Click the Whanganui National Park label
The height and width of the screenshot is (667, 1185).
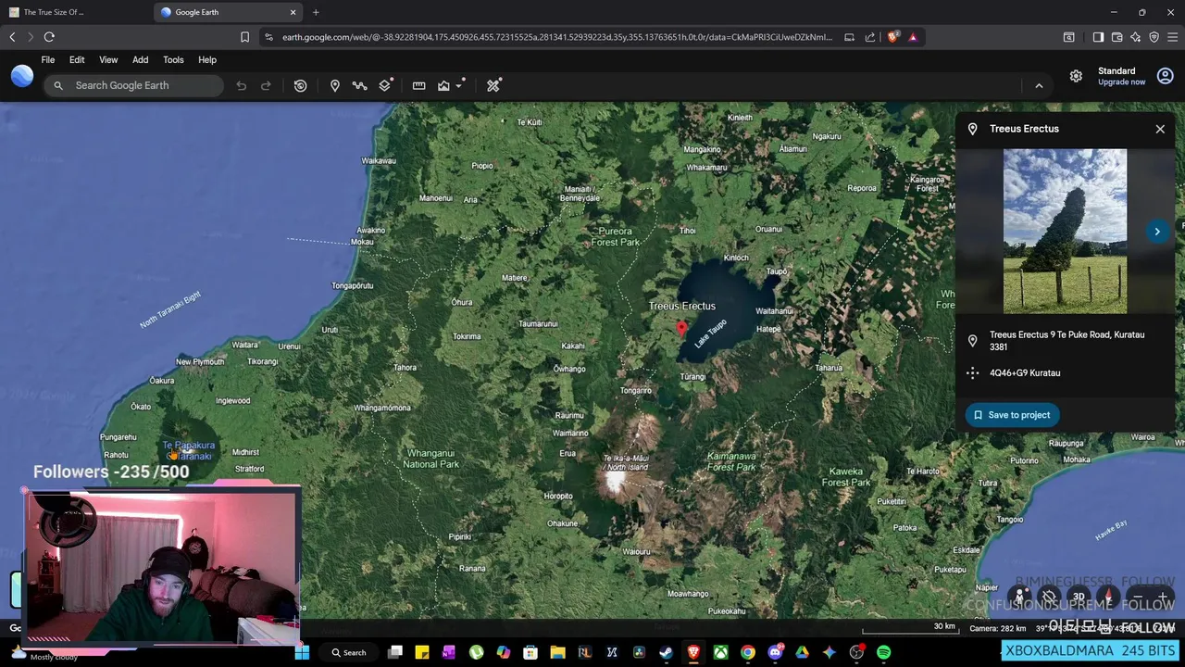click(x=430, y=458)
